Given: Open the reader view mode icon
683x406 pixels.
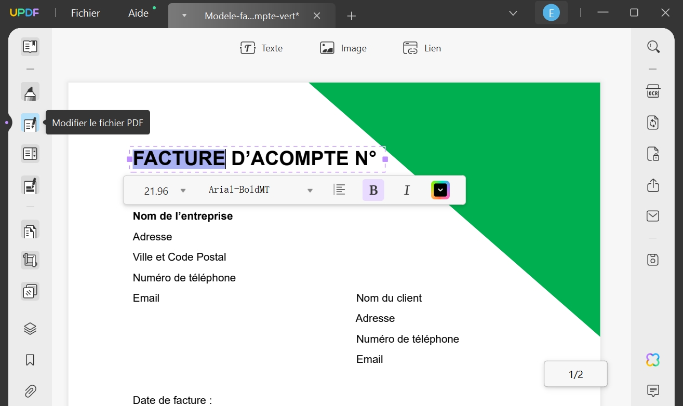Looking at the screenshot, I should click(30, 46).
